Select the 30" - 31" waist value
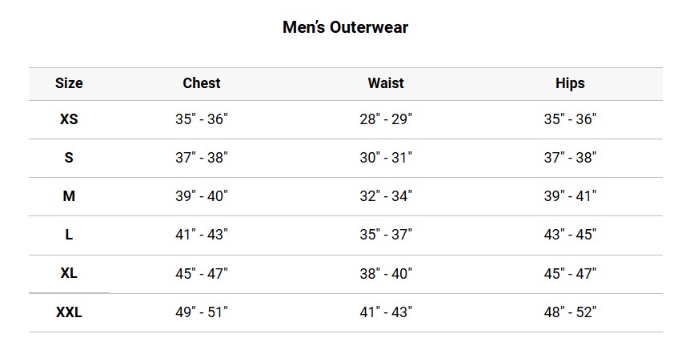The height and width of the screenshot is (354, 690). pos(386,158)
